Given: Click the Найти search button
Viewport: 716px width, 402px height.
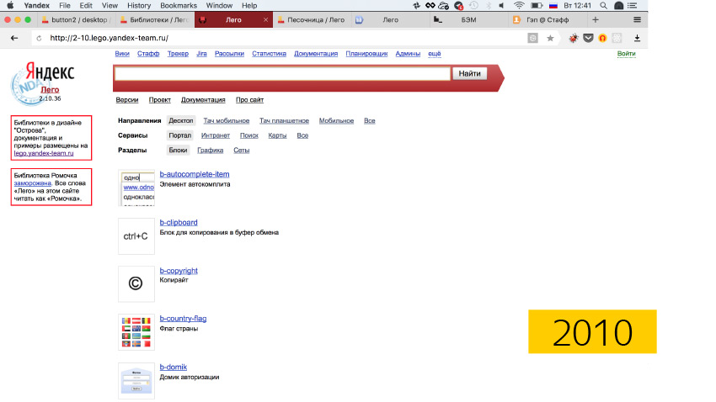Looking at the screenshot, I should pos(469,73).
